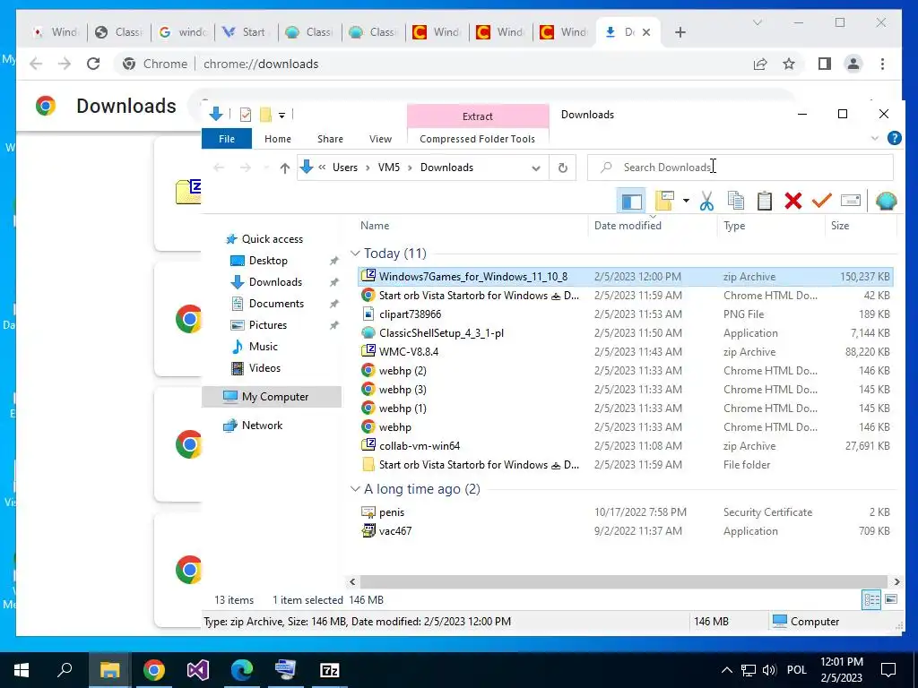Click the horizontal scrollbar in file list
Screen dimensions: 918x688
(x=625, y=581)
